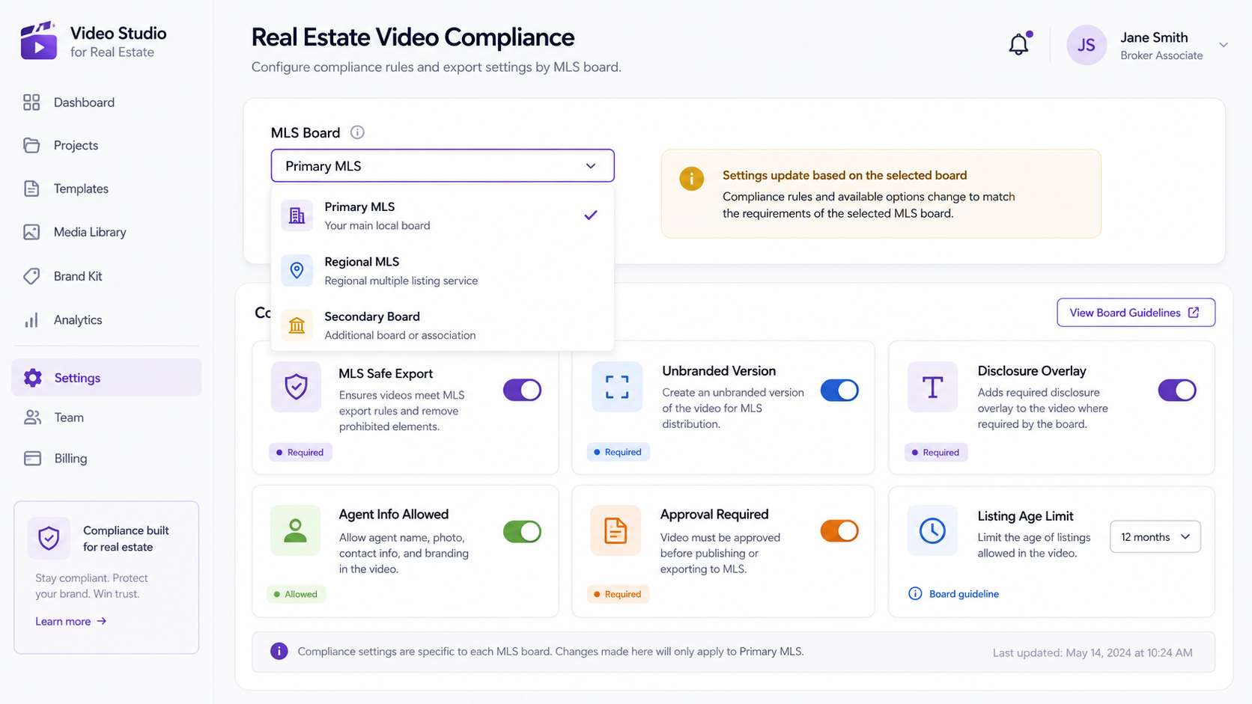Click the MLS Board dropdown chevron arrow
1252x704 pixels.
pyautogui.click(x=591, y=166)
